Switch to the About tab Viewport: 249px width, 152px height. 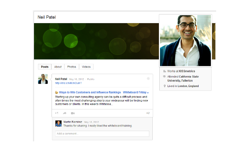click(x=58, y=66)
